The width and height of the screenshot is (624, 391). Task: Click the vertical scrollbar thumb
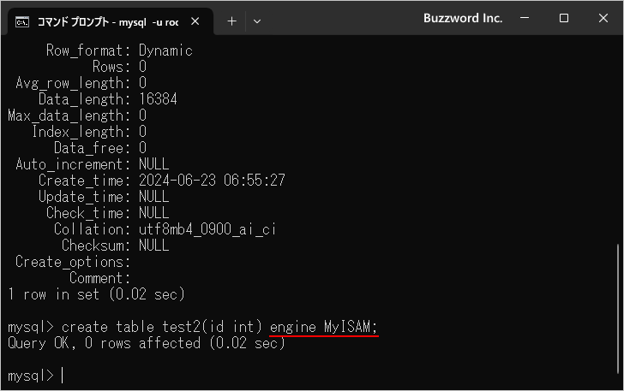[x=618, y=308]
